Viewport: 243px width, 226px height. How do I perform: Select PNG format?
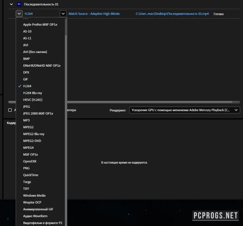coord(26,168)
